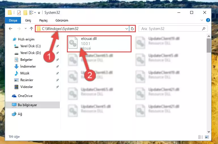218x144 pixels.
Task: Select the elouai.dll file name
Action: pyautogui.click(x=89, y=38)
